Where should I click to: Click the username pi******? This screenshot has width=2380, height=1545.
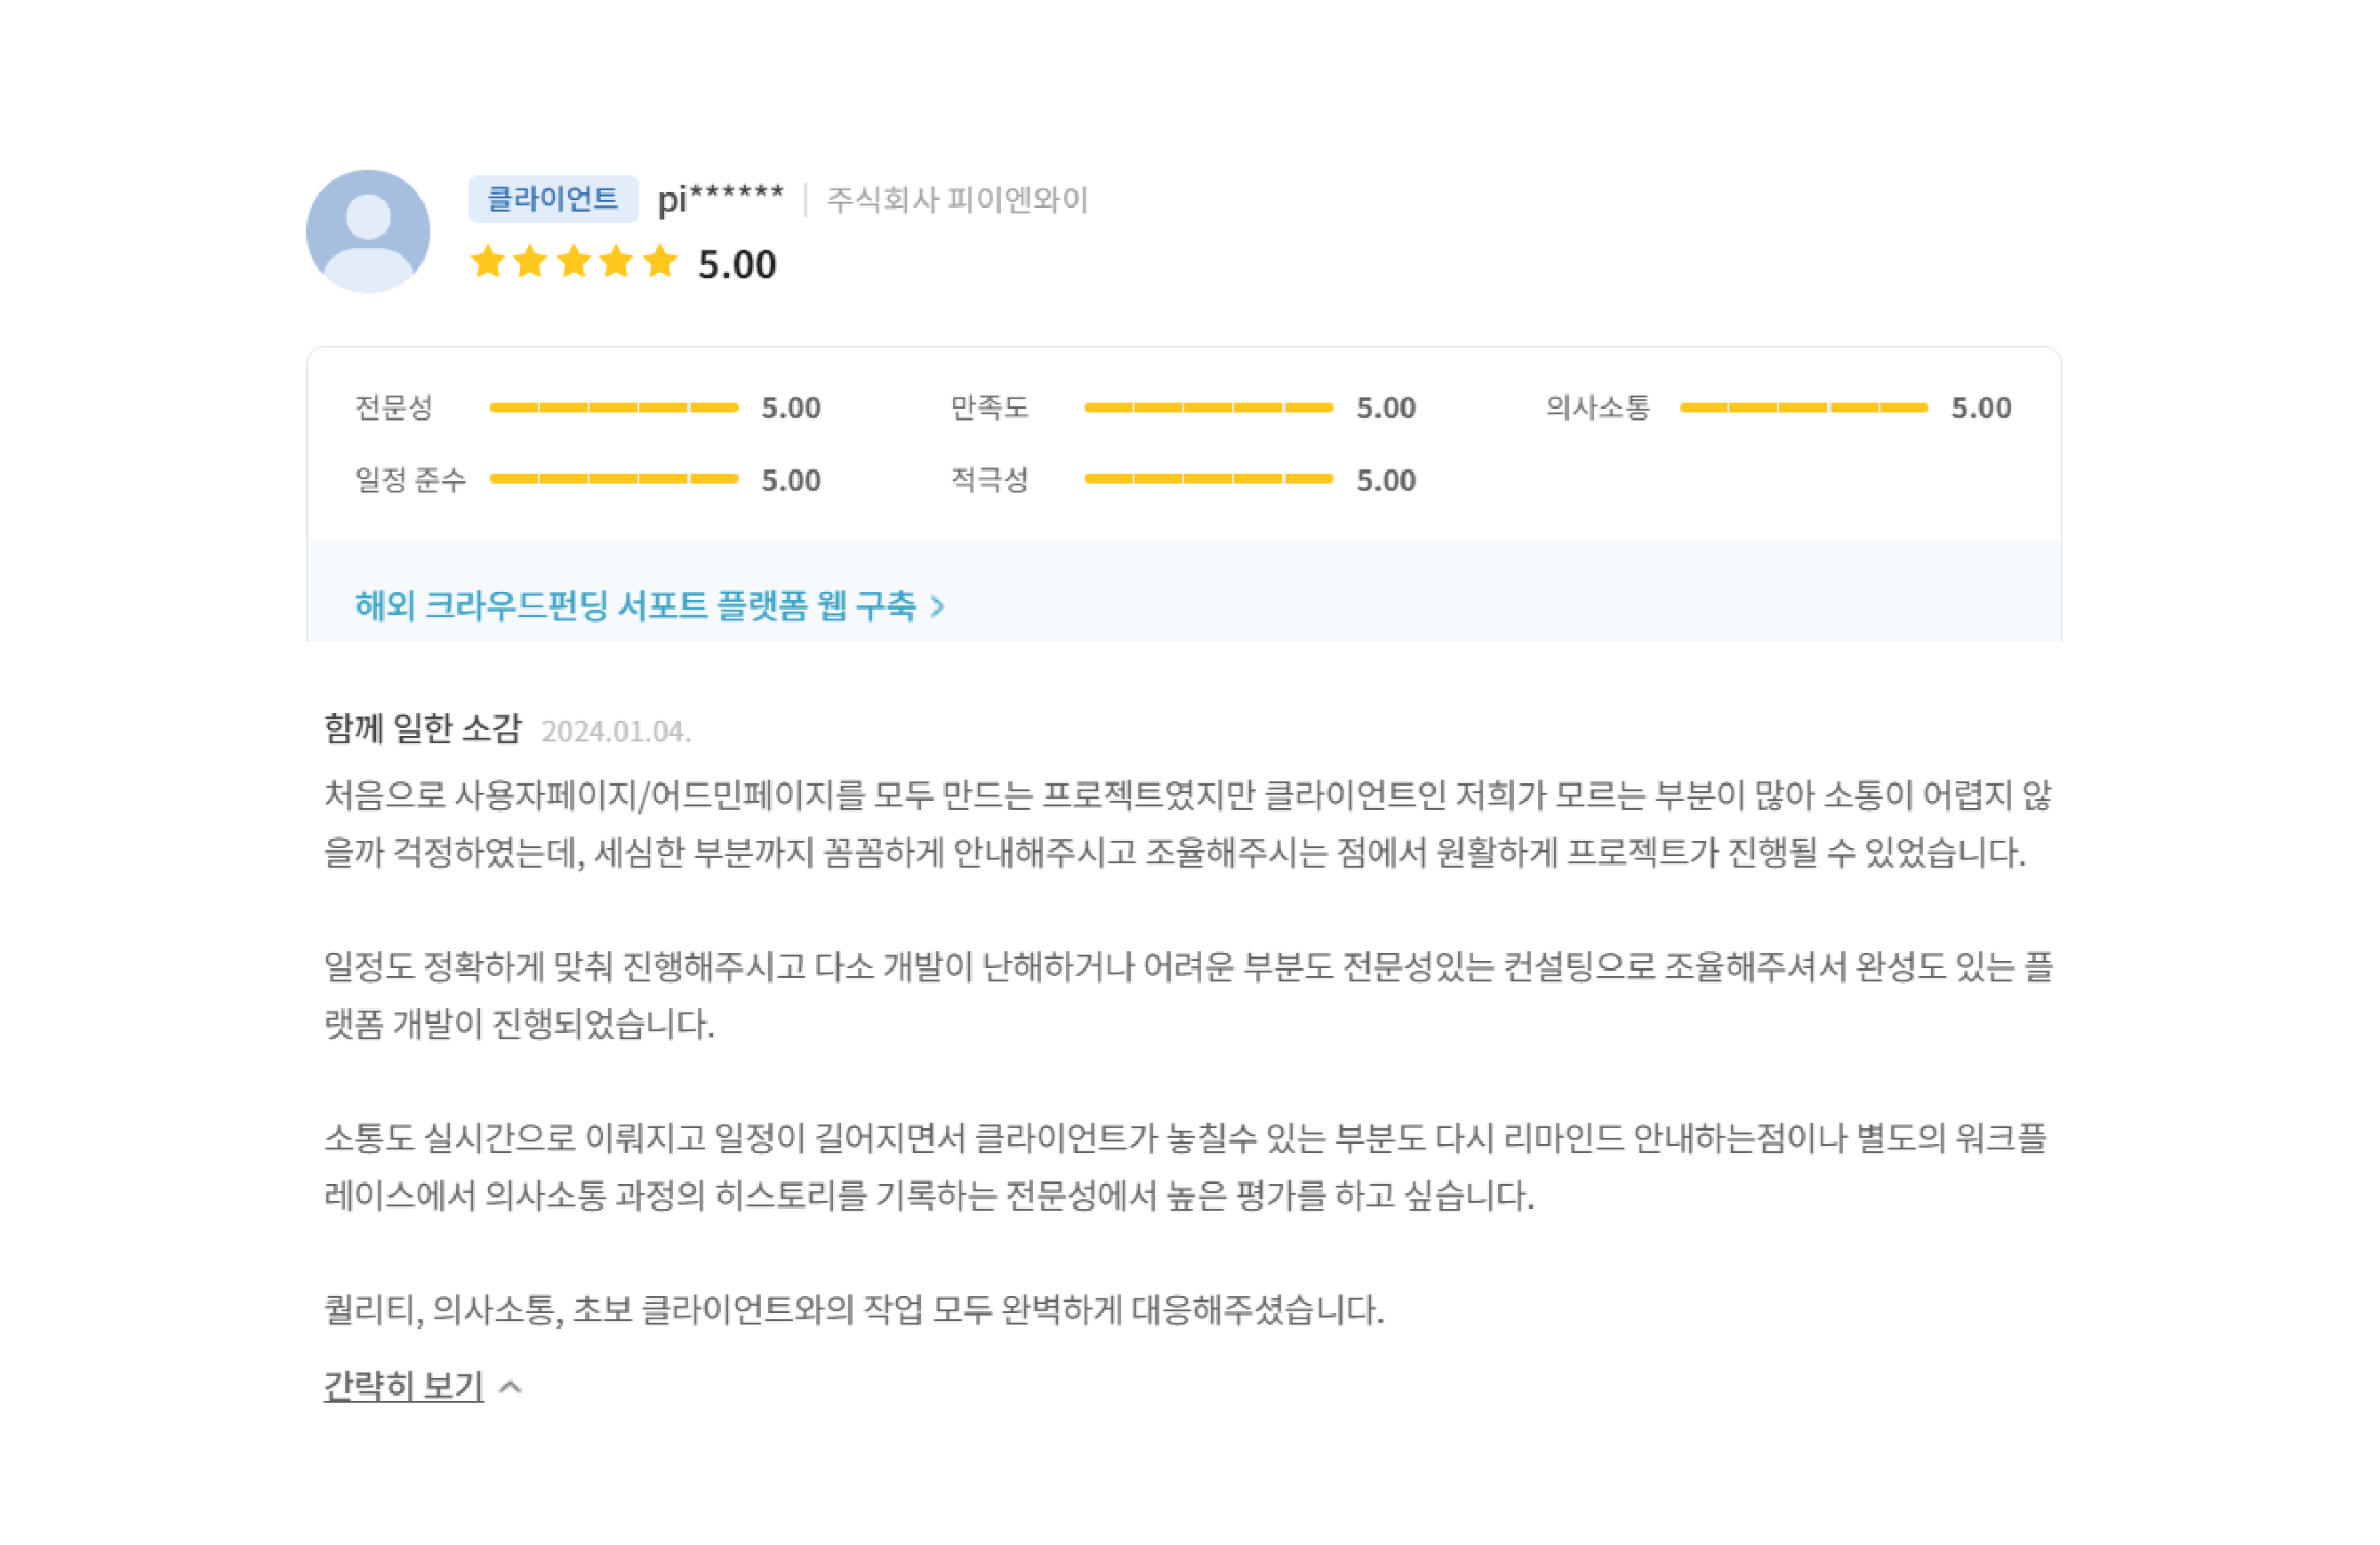tap(720, 199)
